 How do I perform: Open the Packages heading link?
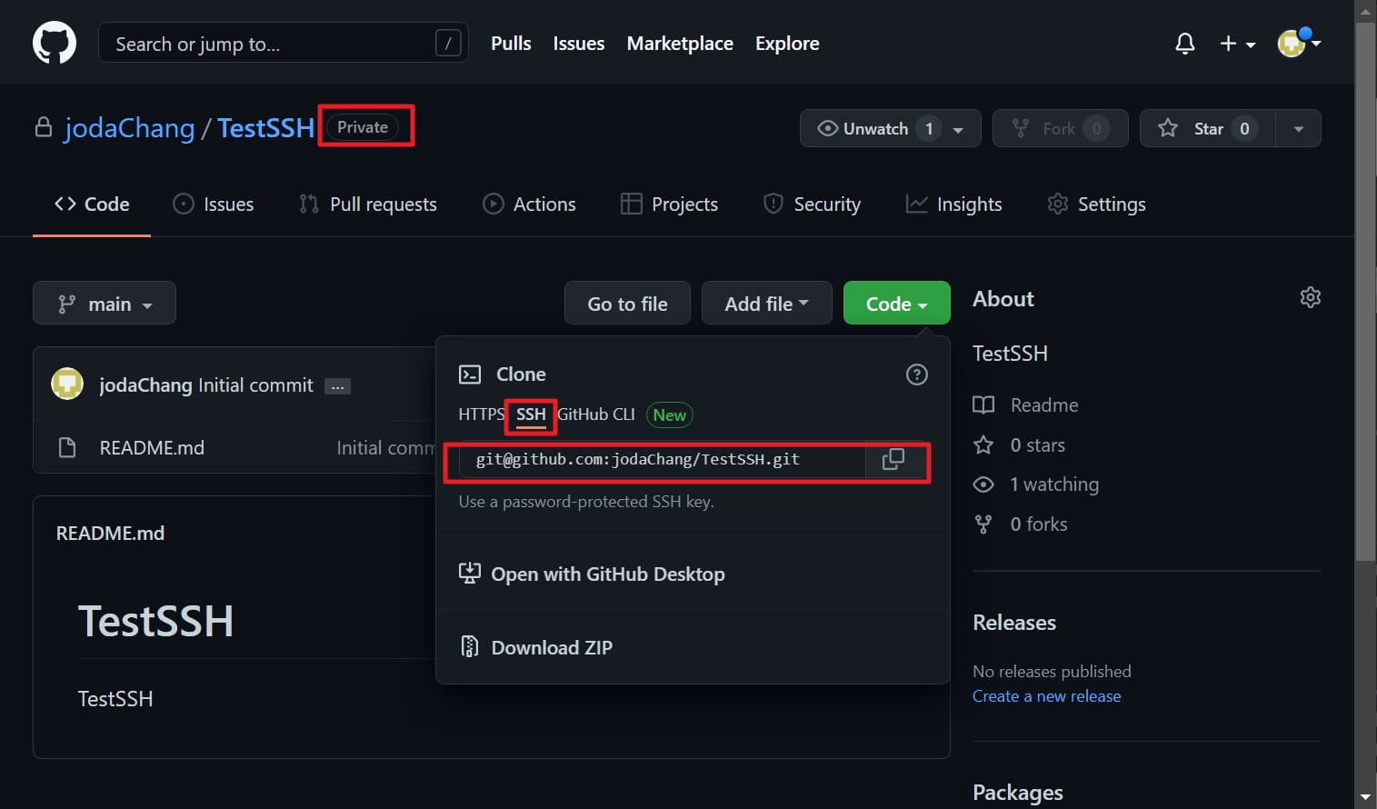[x=1018, y=793]
